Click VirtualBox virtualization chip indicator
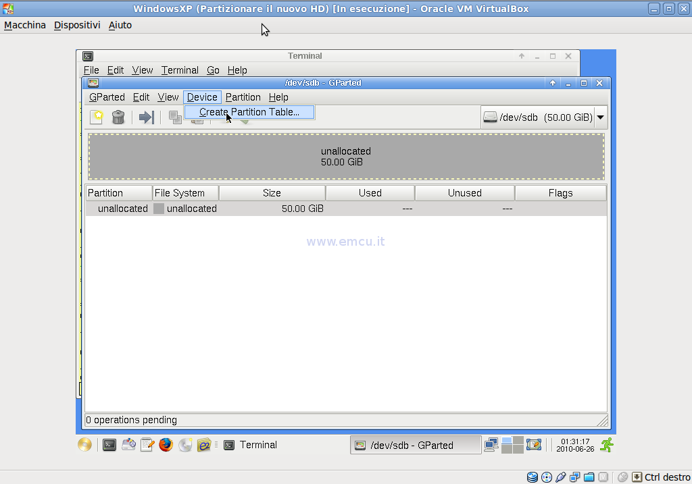This screenshot has height=484, width=692. pos(603,477)
